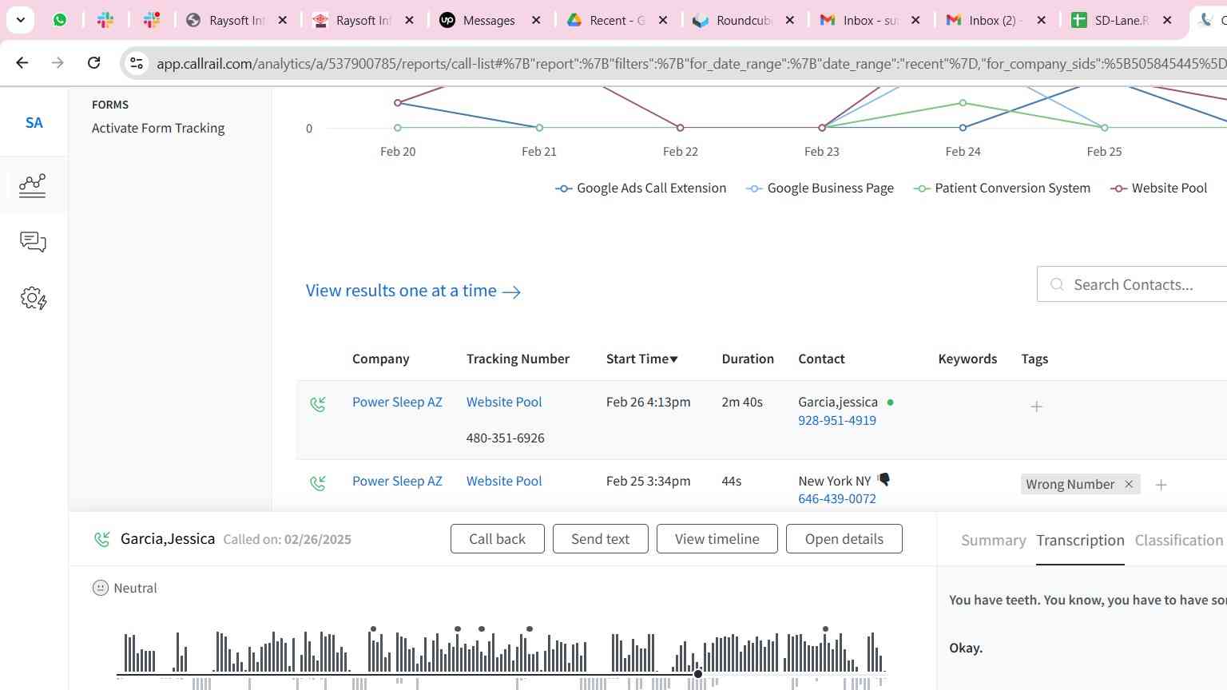Go back using the browser back arrow

click(22, 62)
